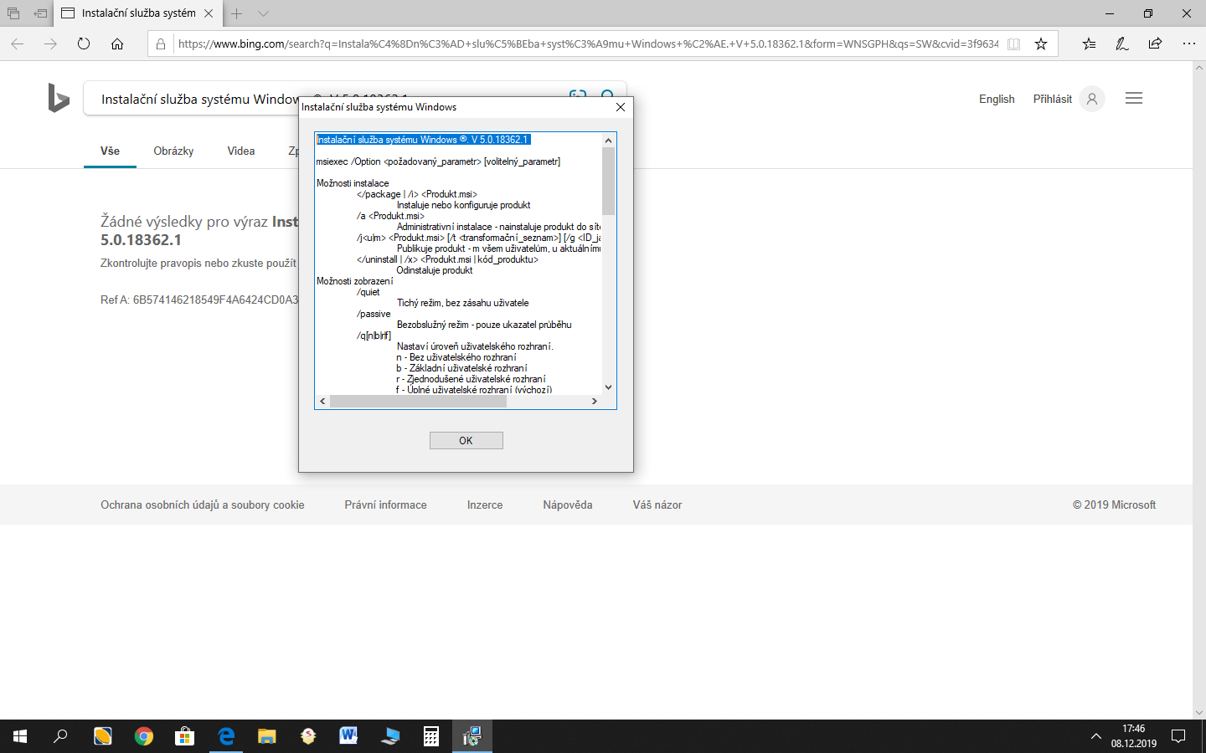Click the '/passive' option text
The image size is (1206, 753).
374,314
